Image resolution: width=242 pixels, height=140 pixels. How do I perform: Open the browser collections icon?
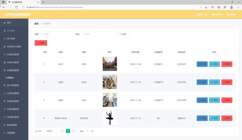click(x=219, y=7)
